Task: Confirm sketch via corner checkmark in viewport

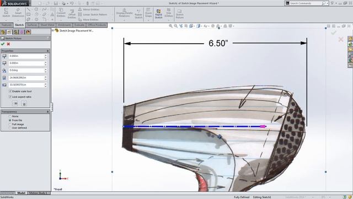Action: (334, 33)
